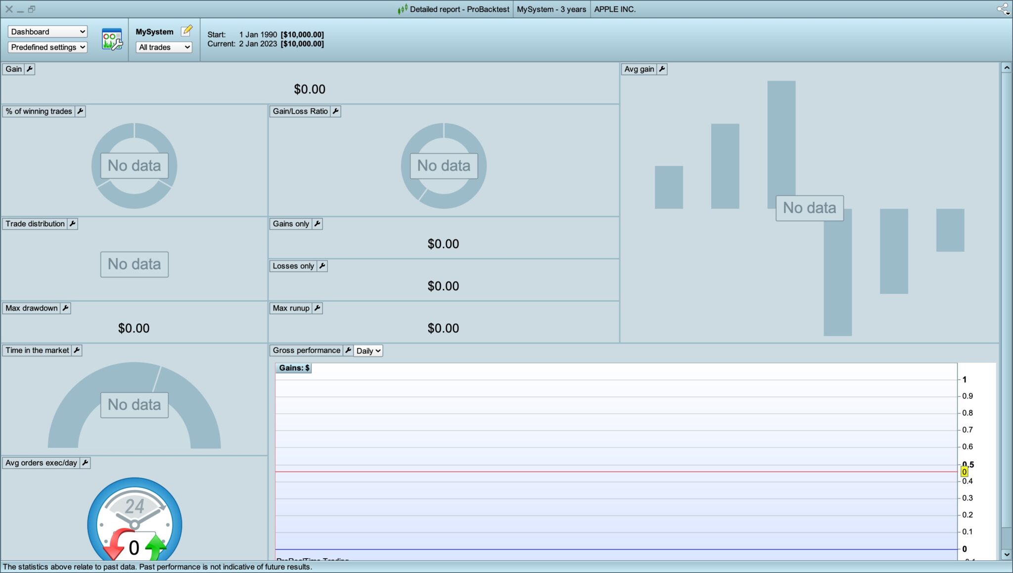Image resolution: width=1013 pixels, height=573 pixels.
Task: Click the Max drawdown wrench icon
Action: coord(65,308)
